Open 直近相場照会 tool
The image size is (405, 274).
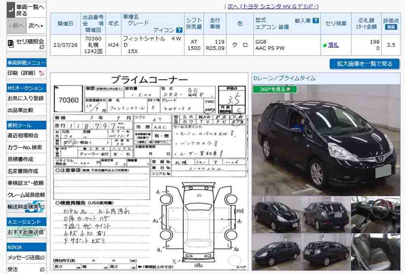(x=26, y=135)
